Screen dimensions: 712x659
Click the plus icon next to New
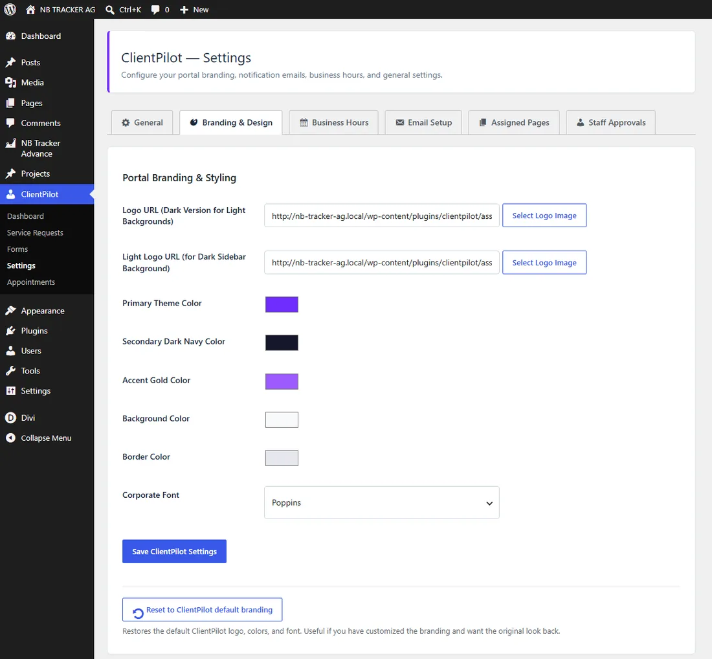coord(184,10)
